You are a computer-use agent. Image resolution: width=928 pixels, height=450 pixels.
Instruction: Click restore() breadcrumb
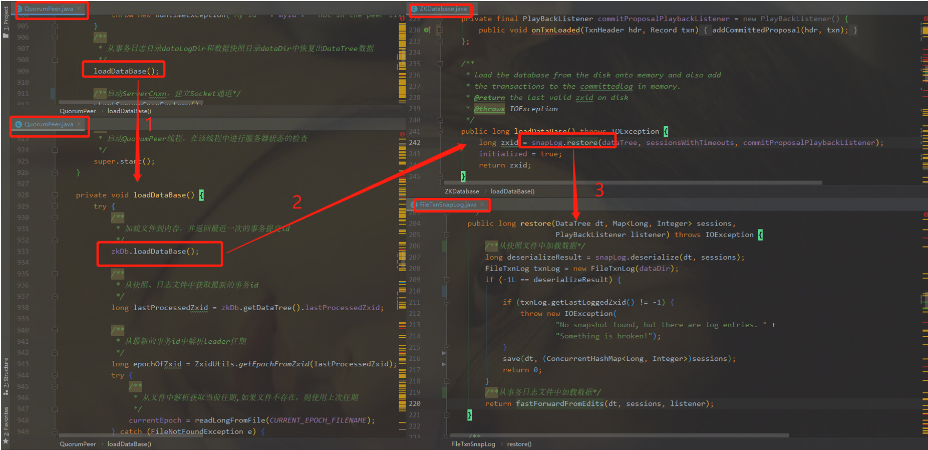point(519,444)
